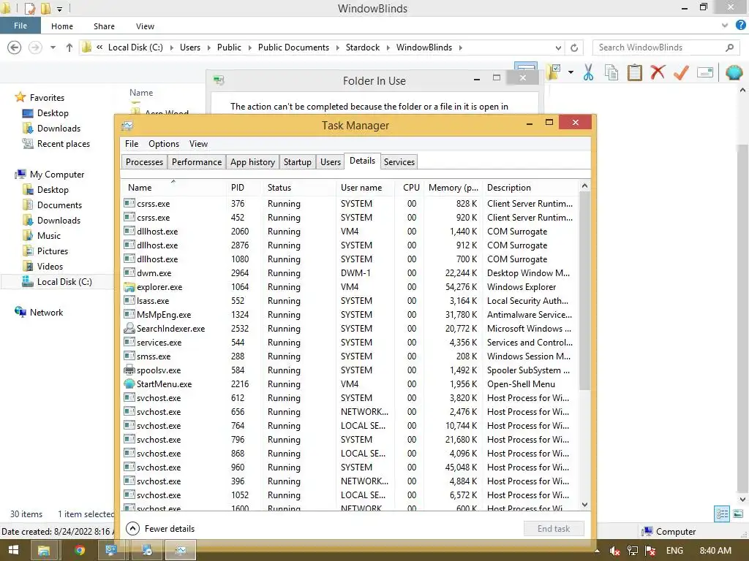Select Videos folder in navigation pane
749x561 pixels.
click(50, 266)
